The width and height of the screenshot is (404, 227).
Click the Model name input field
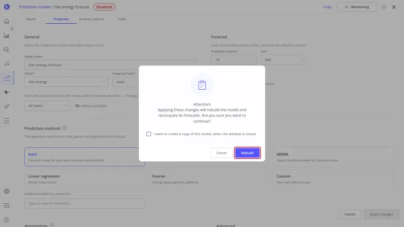(x=110, y=65)
